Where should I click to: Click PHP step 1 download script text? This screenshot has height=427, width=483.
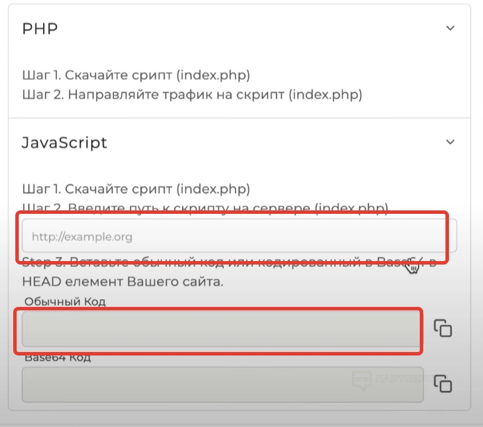tap(136, 75)
